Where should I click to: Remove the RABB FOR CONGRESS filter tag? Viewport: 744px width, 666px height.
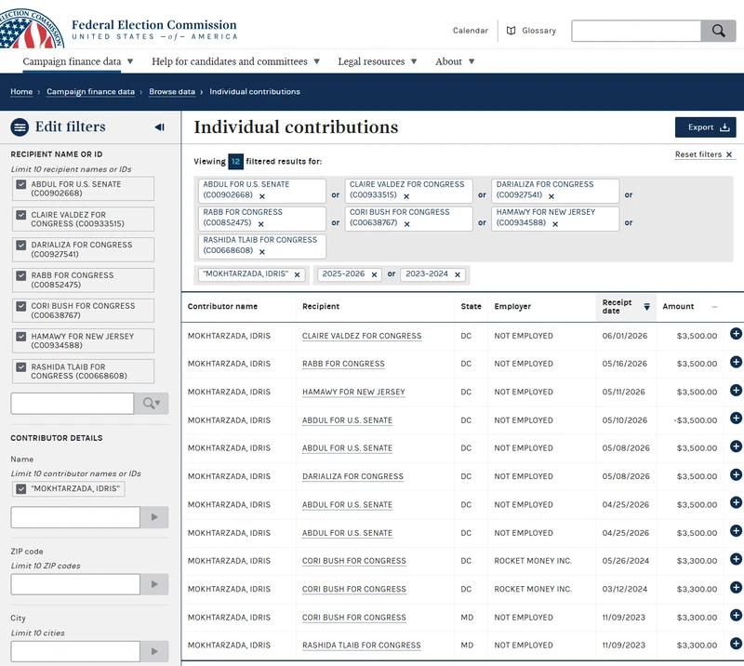261,224
